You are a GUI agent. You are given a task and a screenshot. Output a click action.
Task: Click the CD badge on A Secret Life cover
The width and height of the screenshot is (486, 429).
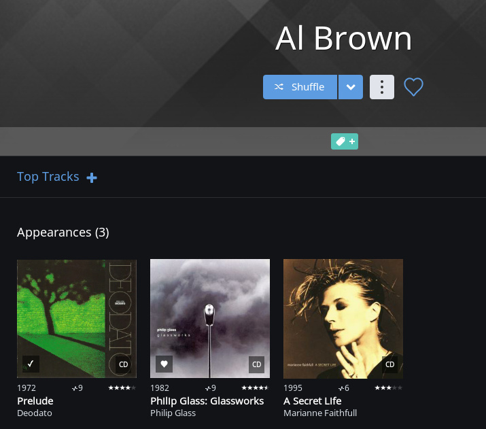click(x=390, y=364)
